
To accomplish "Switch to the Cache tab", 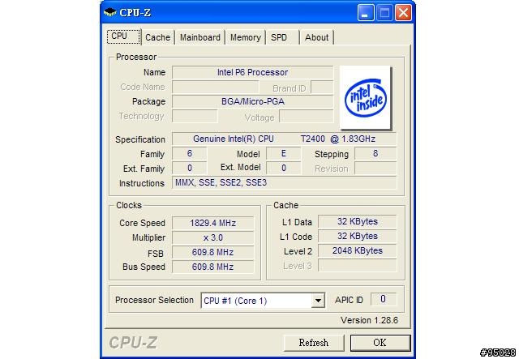I will tap(157, 37).
